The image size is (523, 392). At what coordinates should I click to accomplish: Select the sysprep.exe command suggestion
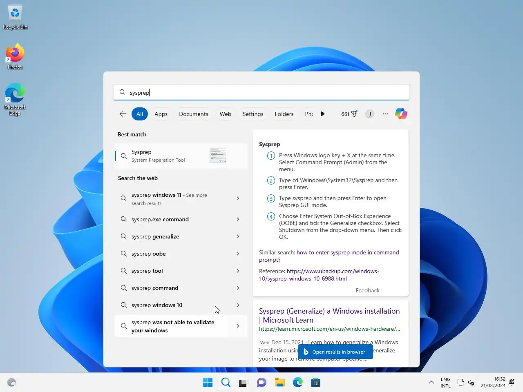172,219
